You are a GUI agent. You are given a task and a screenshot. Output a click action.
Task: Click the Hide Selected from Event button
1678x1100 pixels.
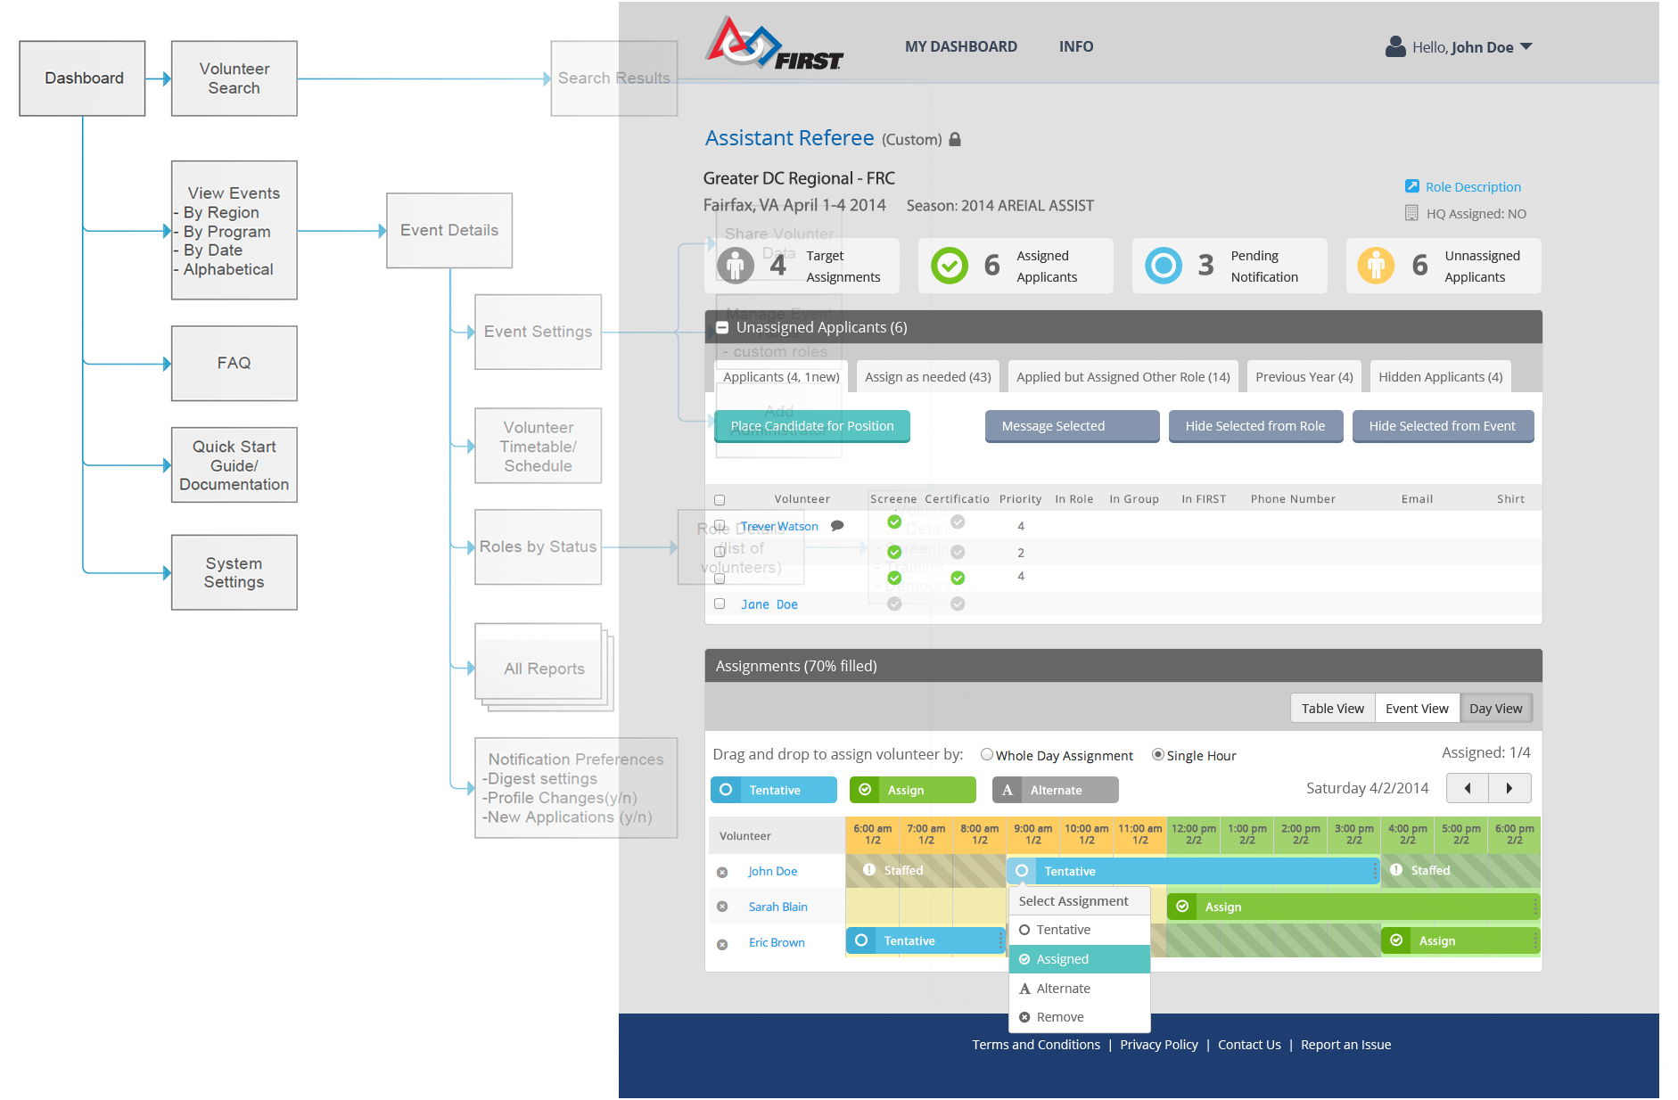[x=1442, y=426]
